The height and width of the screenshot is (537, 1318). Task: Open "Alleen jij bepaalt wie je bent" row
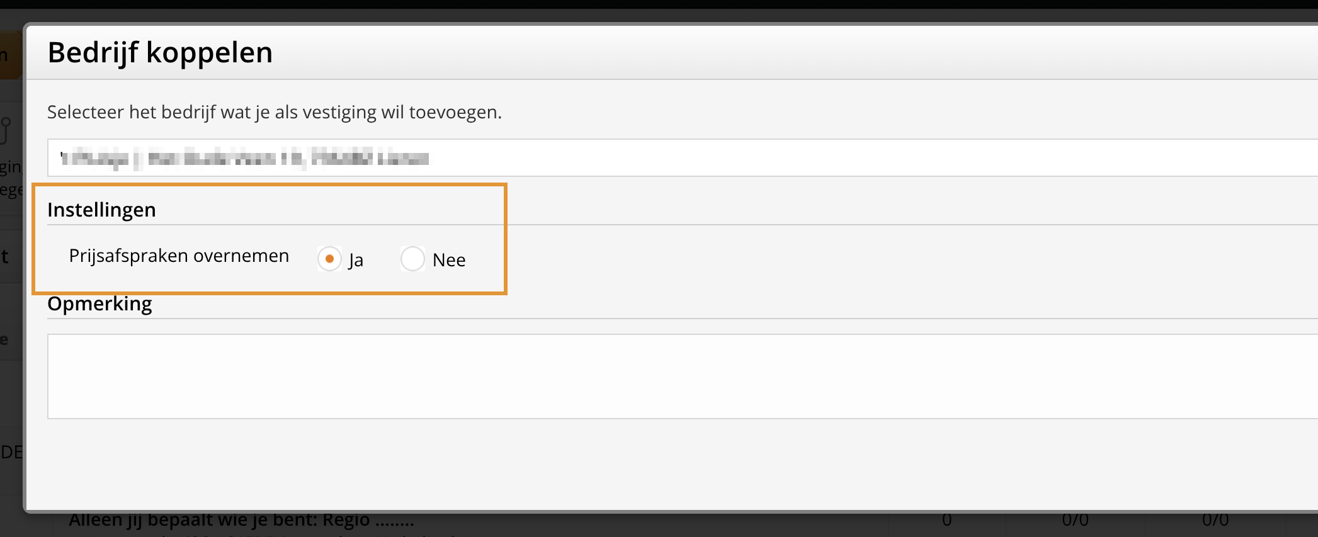(x=241, y=521)
